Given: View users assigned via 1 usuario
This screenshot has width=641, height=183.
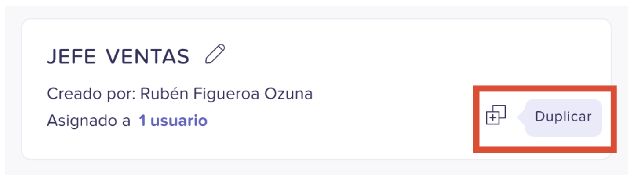Looking at the screenshot, I should [x=173, y=121].
